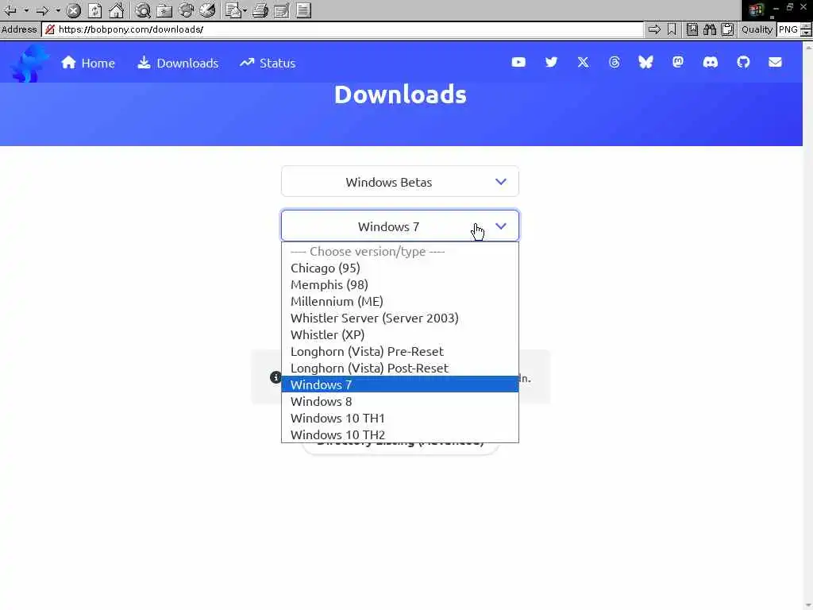Go to the browser home page icon
This screenshot has height=610, width=813.
(x=116, y=10)
